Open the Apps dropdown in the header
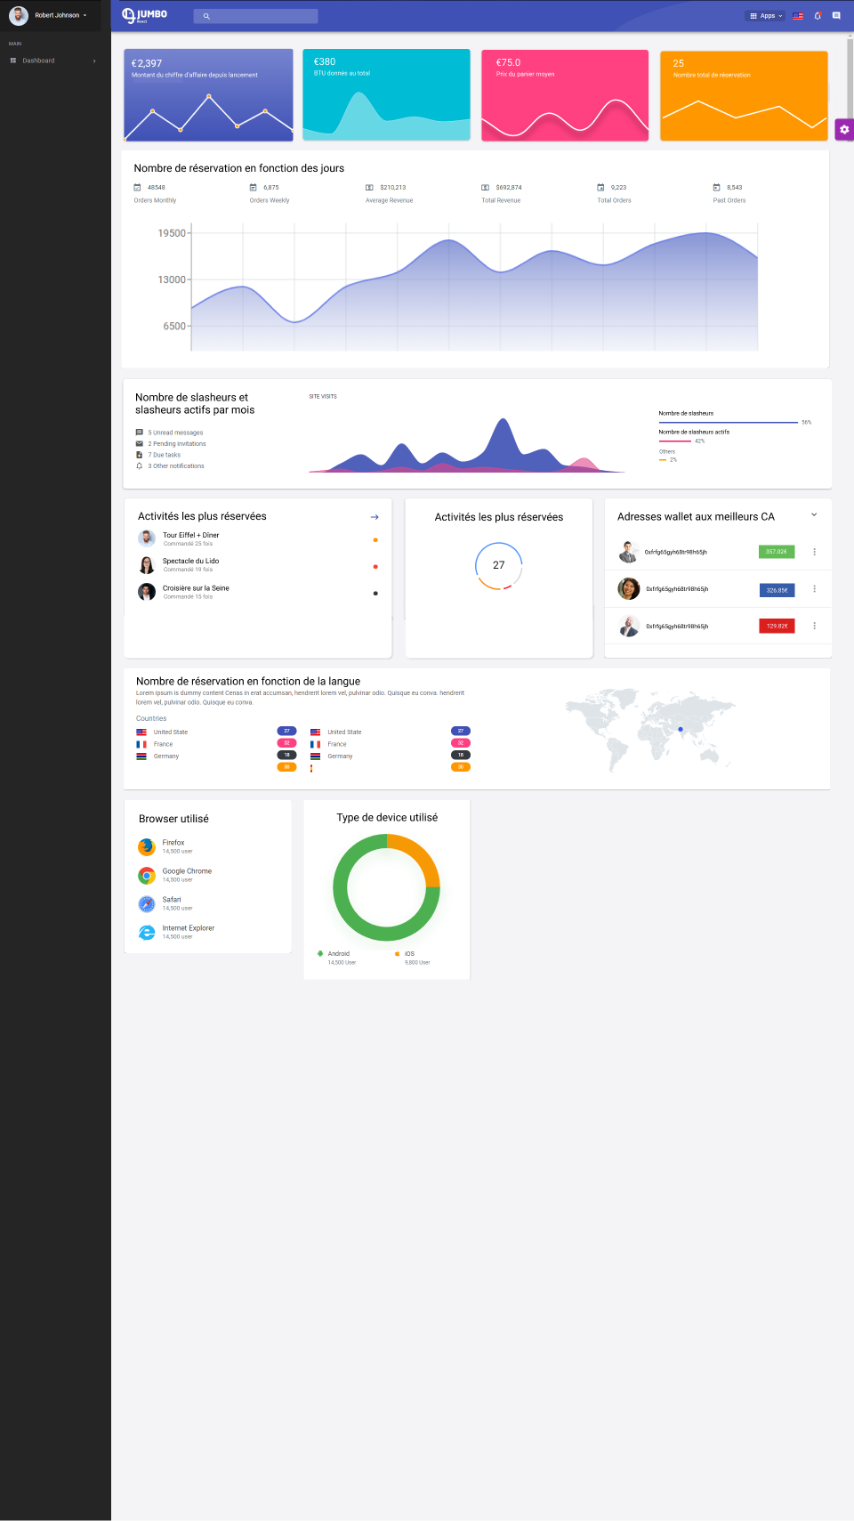854x1521 pixels. point(766,16)
